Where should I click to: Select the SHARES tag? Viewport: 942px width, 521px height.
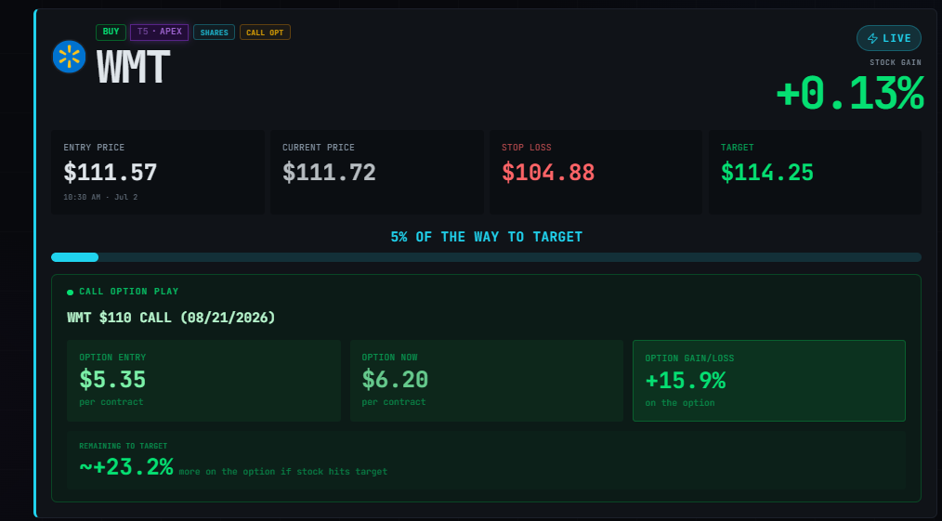pyautogui.click(x=214, y=33)
